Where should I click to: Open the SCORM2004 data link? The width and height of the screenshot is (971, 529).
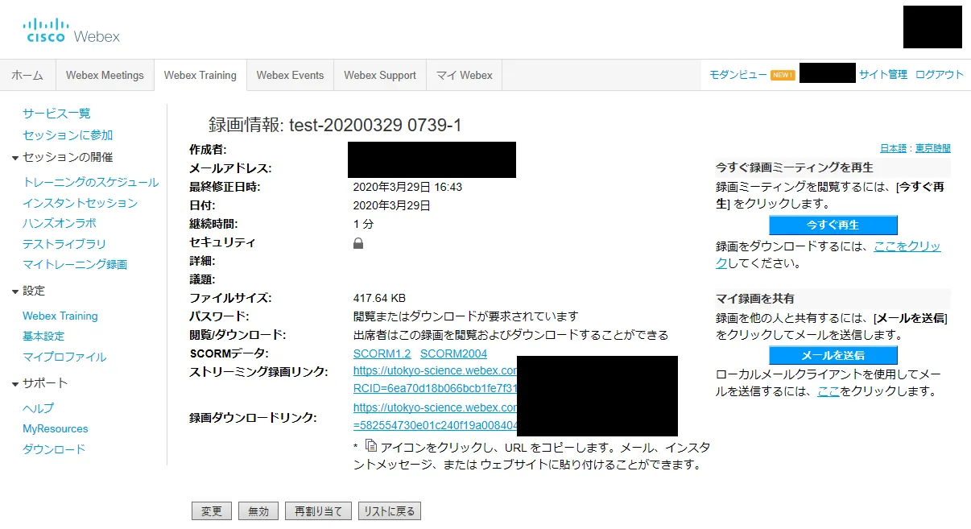453,353
